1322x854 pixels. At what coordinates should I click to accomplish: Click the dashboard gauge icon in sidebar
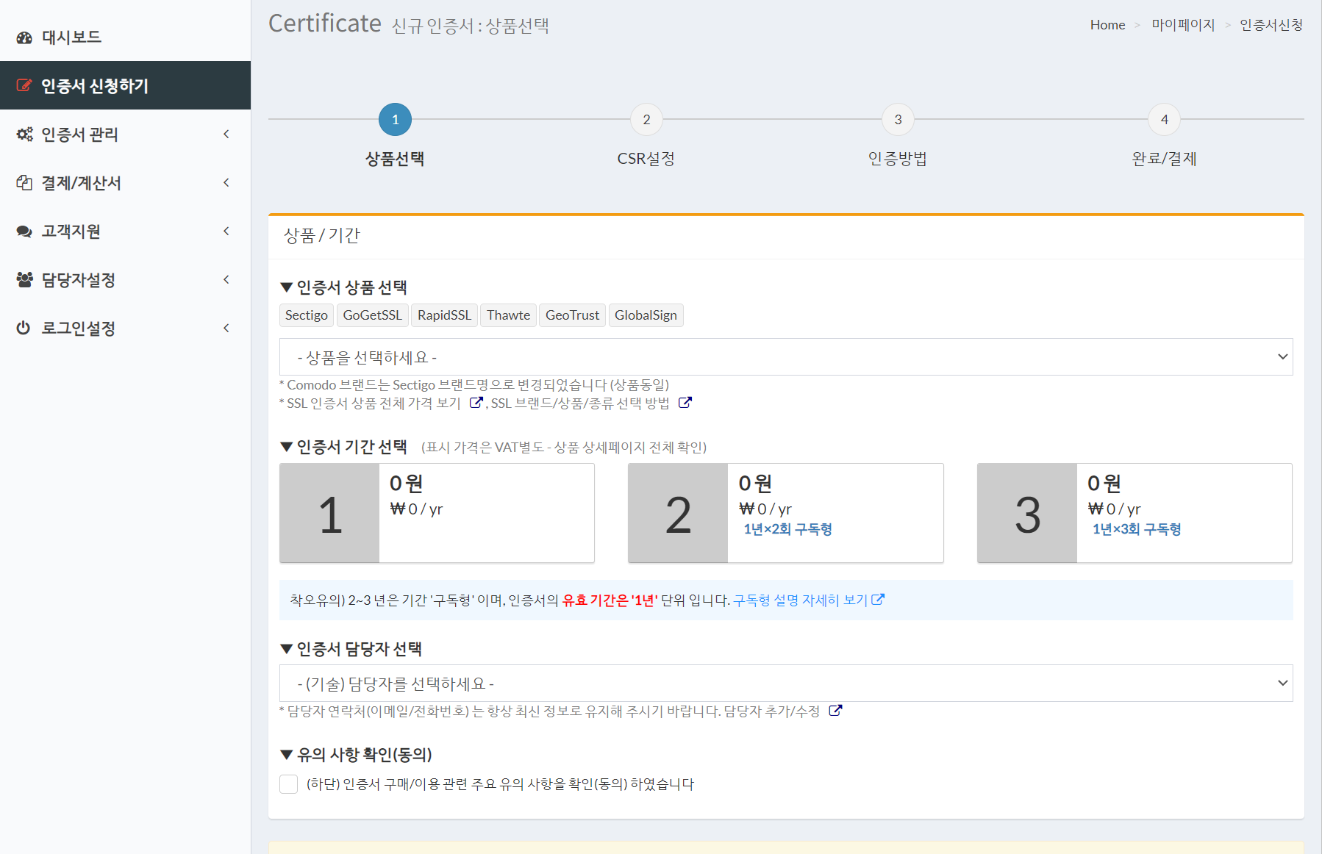click(x=24, y=37)
